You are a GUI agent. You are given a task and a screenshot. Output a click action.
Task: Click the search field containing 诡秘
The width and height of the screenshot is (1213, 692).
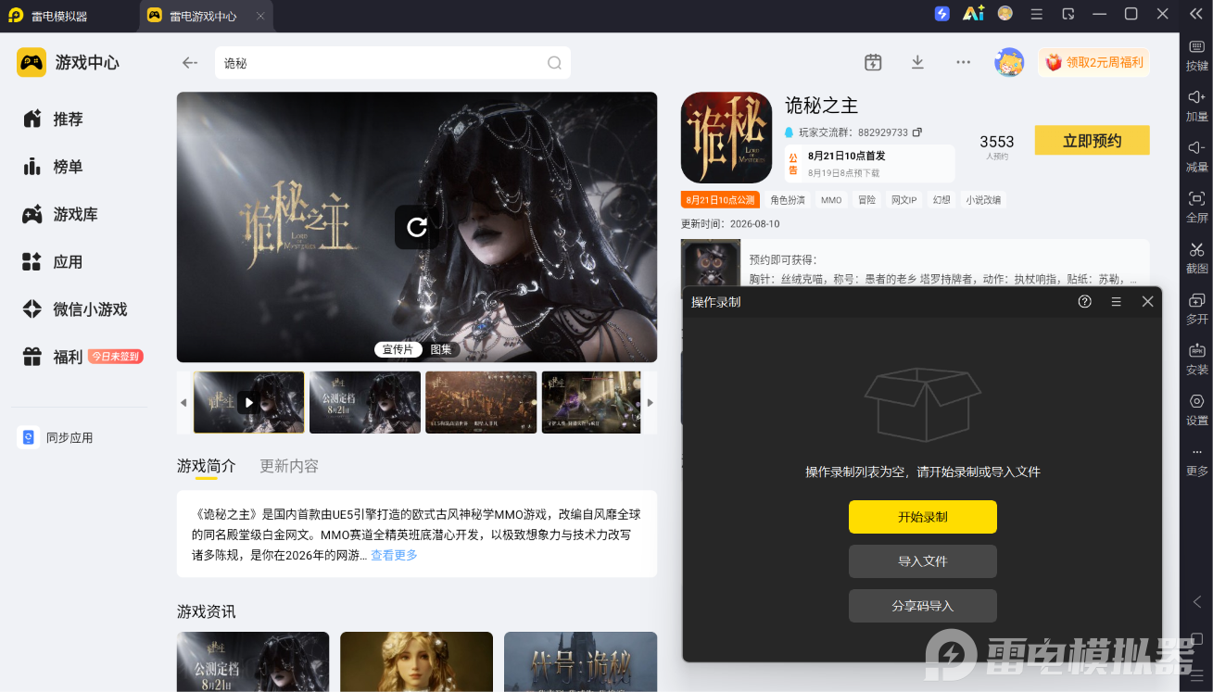click(x=393, y=63)
